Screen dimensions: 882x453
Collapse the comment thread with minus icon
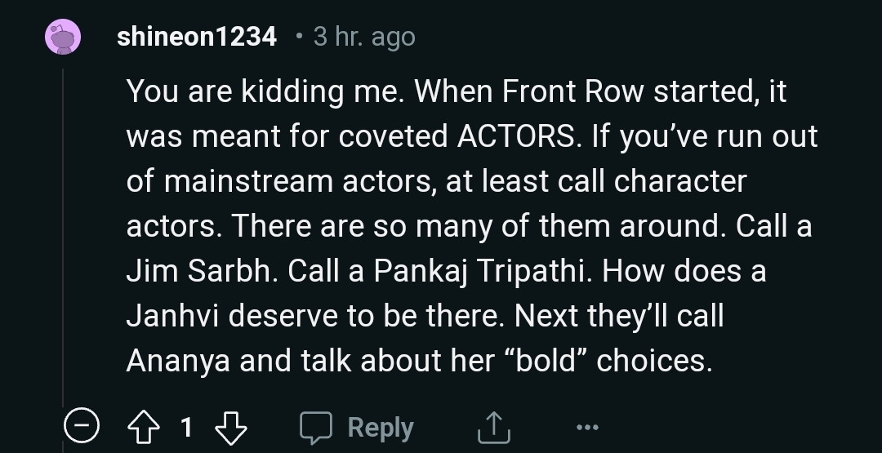tap(82, 427)
